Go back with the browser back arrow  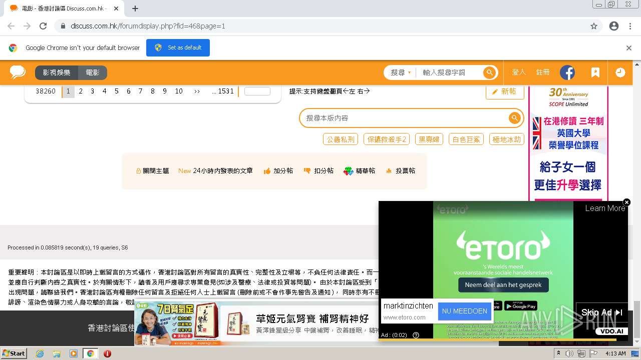[x=11, y=26]
